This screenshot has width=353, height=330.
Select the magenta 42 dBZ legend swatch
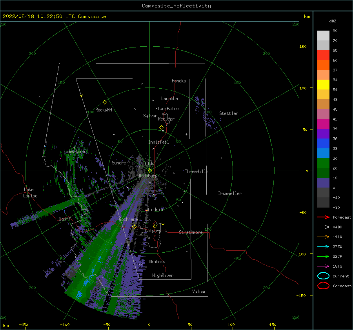pos(323,124)
